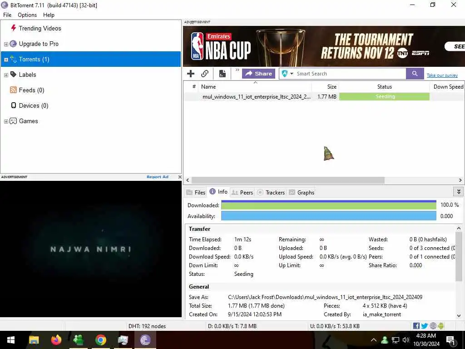Click the Report Ad link

[158, 177]
